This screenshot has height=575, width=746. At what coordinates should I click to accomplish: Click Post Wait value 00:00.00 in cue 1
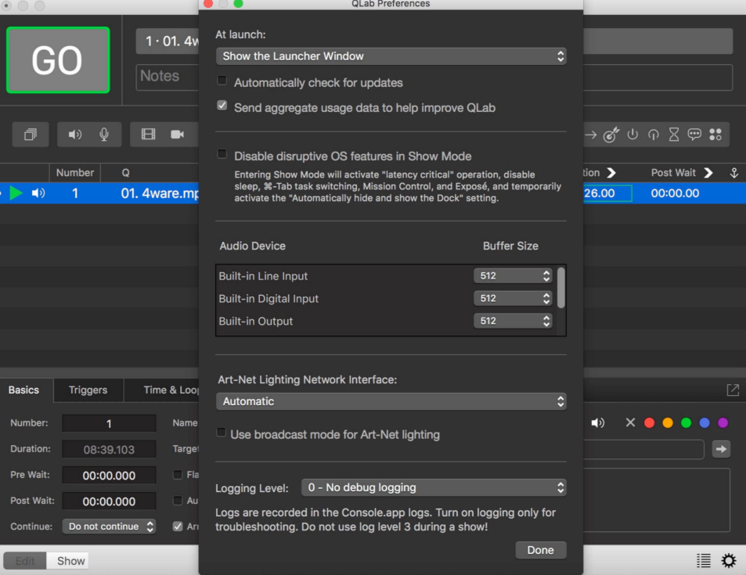675,193
